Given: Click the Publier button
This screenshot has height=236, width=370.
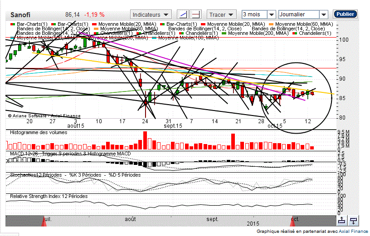Looking at the screenshot, I should pos(345,14).
